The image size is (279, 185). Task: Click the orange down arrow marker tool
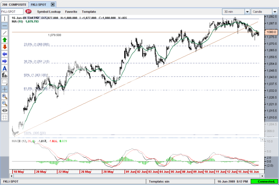(5, 46)
